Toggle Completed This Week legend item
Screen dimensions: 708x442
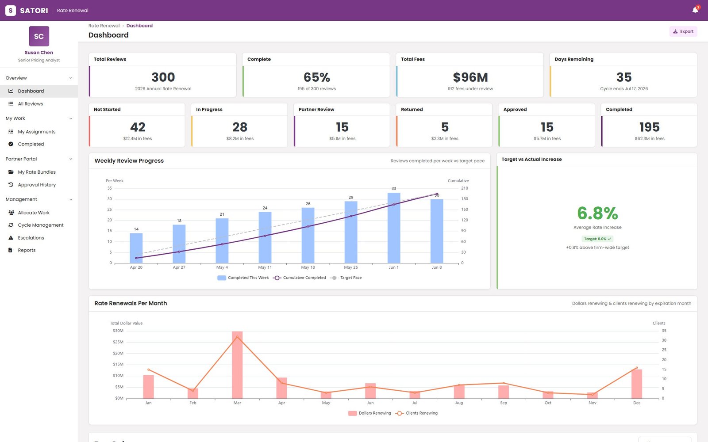coord(243,278)
